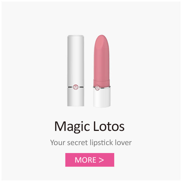Click the pink MORE button

point(90,160)
